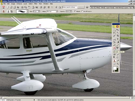
Task: Open the Enhance menu
Action: [x=19, y=4]
